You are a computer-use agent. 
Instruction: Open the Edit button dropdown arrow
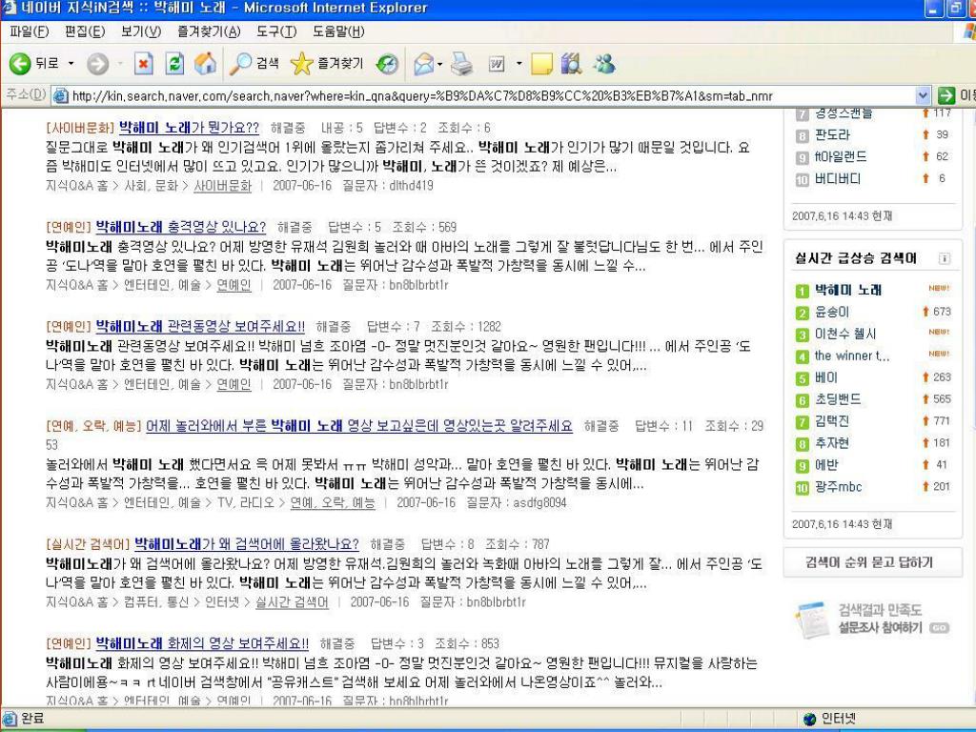[x=518, y=64]
